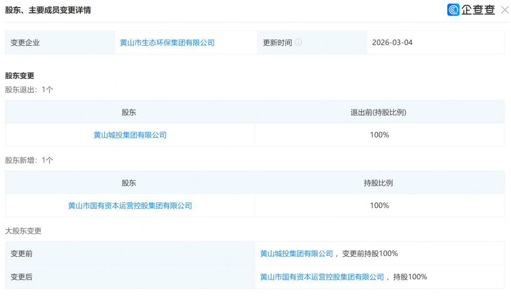This screenshot has width=511, height=302.
Task: Click the 100% value in 股东退出 table
Action: (x=379, y=135)
